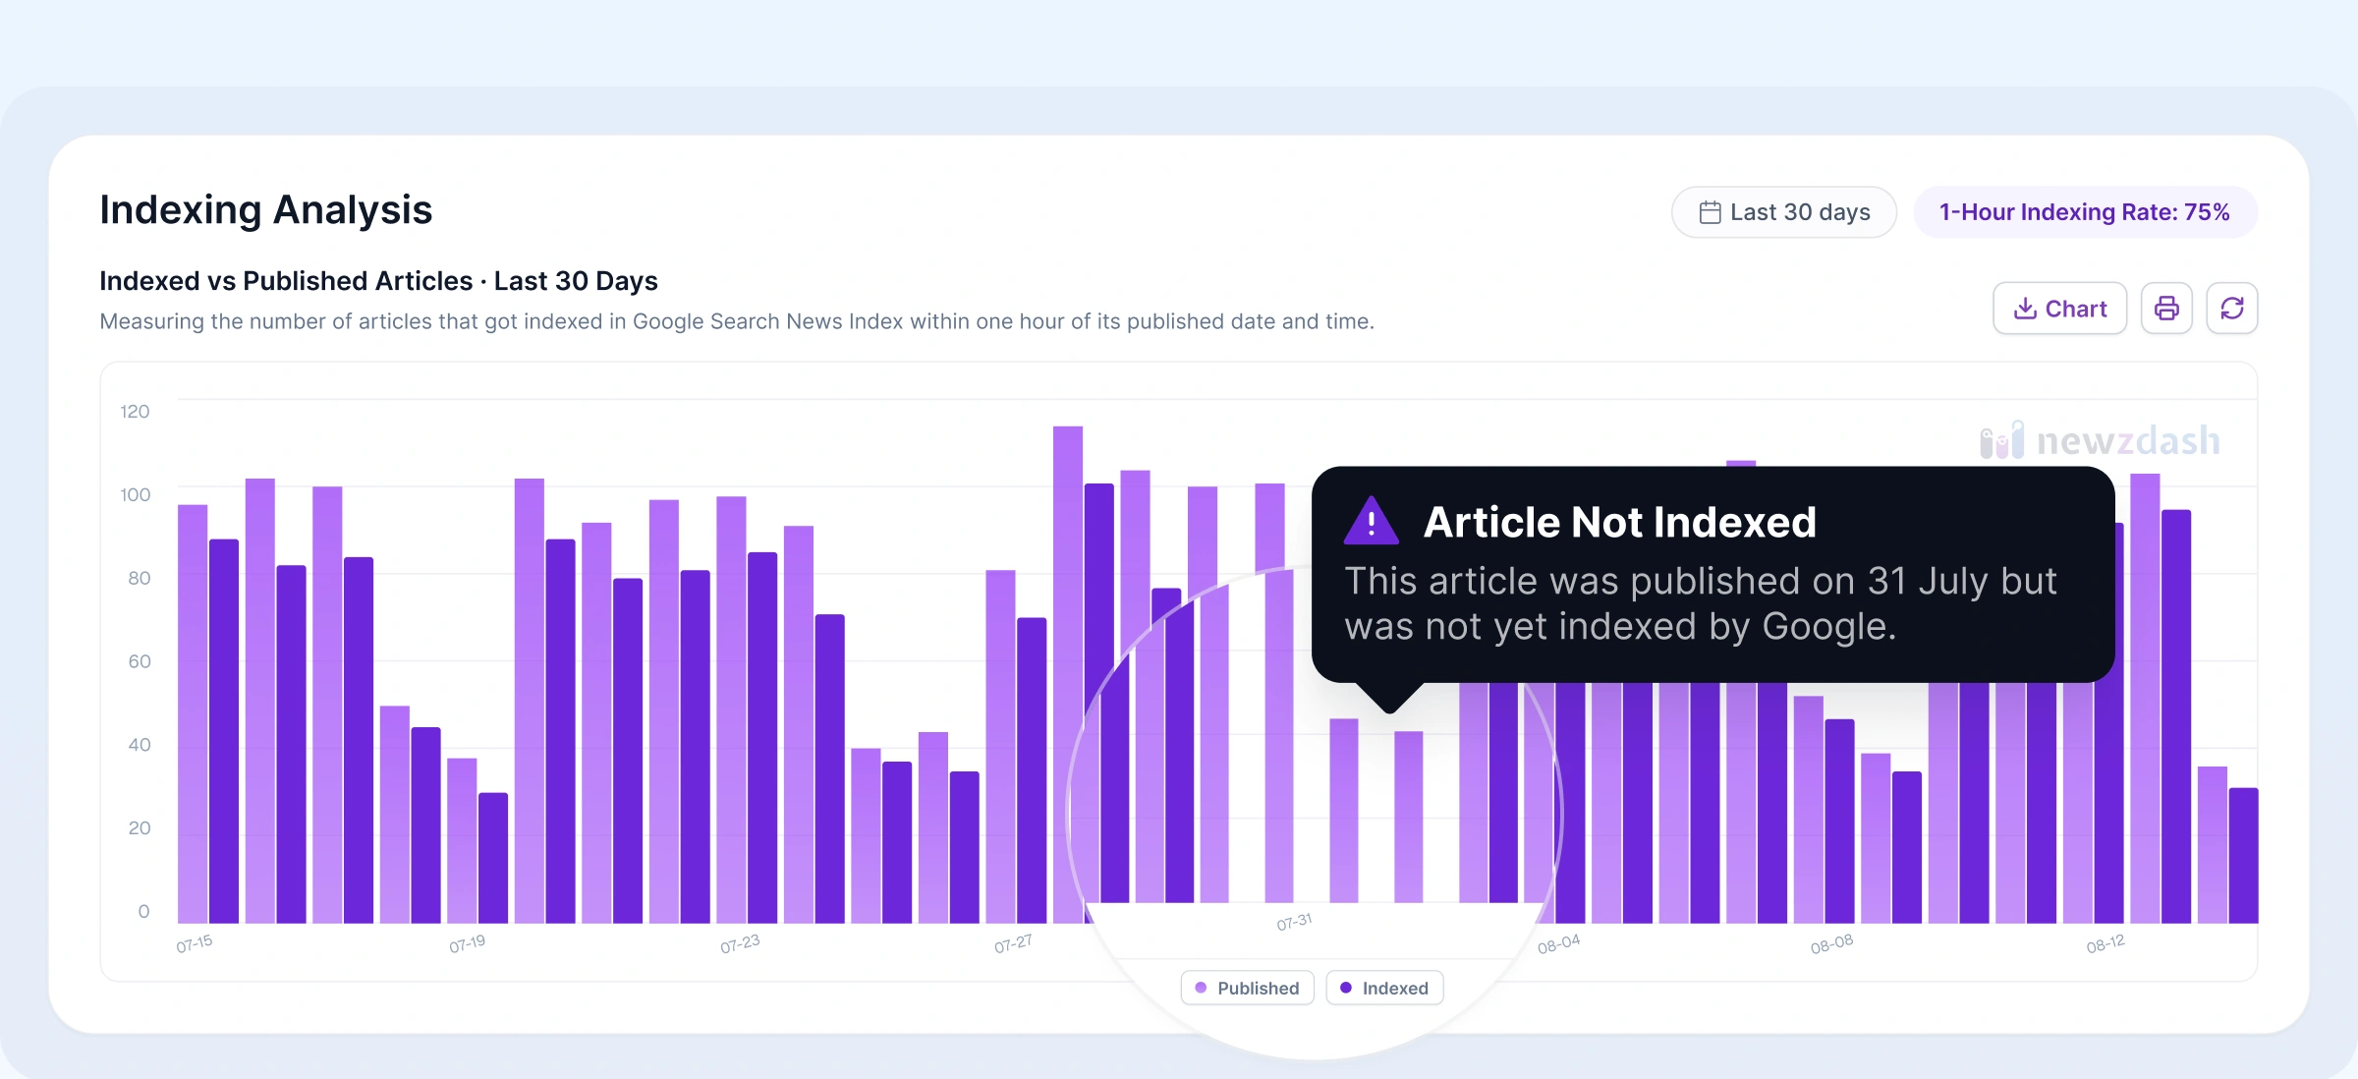Screen dimensions: 2358x1079
Task: Click the warning triangle icon in tooltip
Action: [x=1371, y=521]
